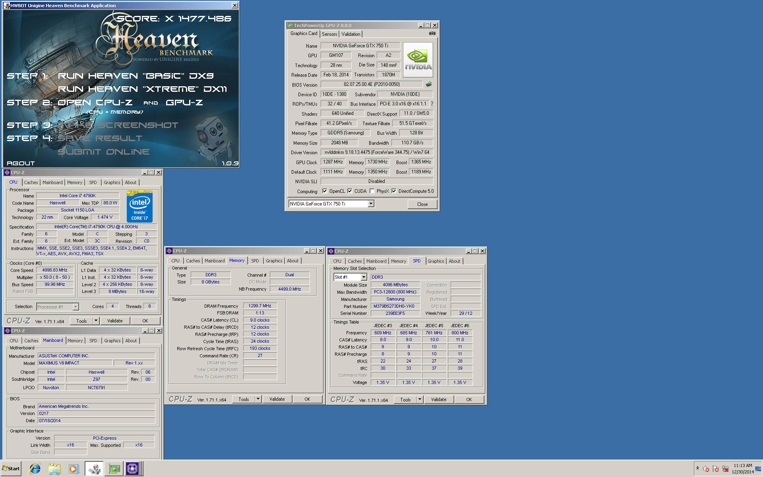
Task: Click title bar icon of CPU-Z Memory window
Action: pyautogui.click(x=169, y=251)
